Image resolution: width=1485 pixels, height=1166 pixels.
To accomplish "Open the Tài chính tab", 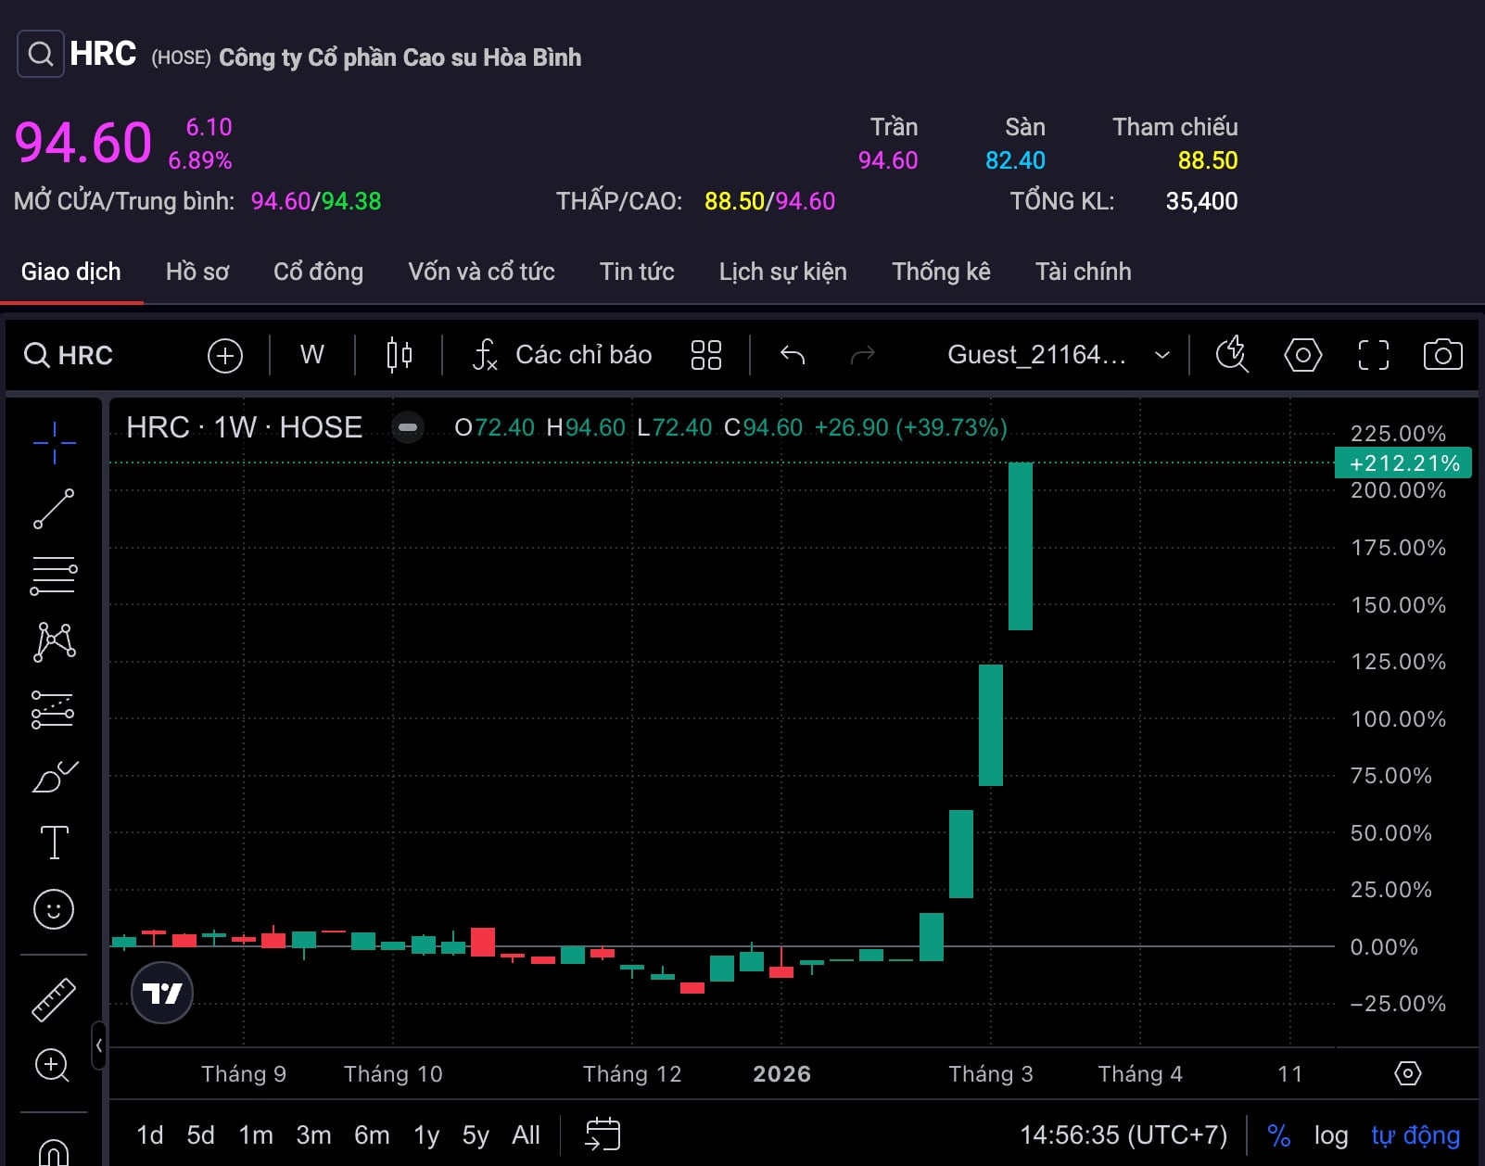I will tap(1083, 272).
